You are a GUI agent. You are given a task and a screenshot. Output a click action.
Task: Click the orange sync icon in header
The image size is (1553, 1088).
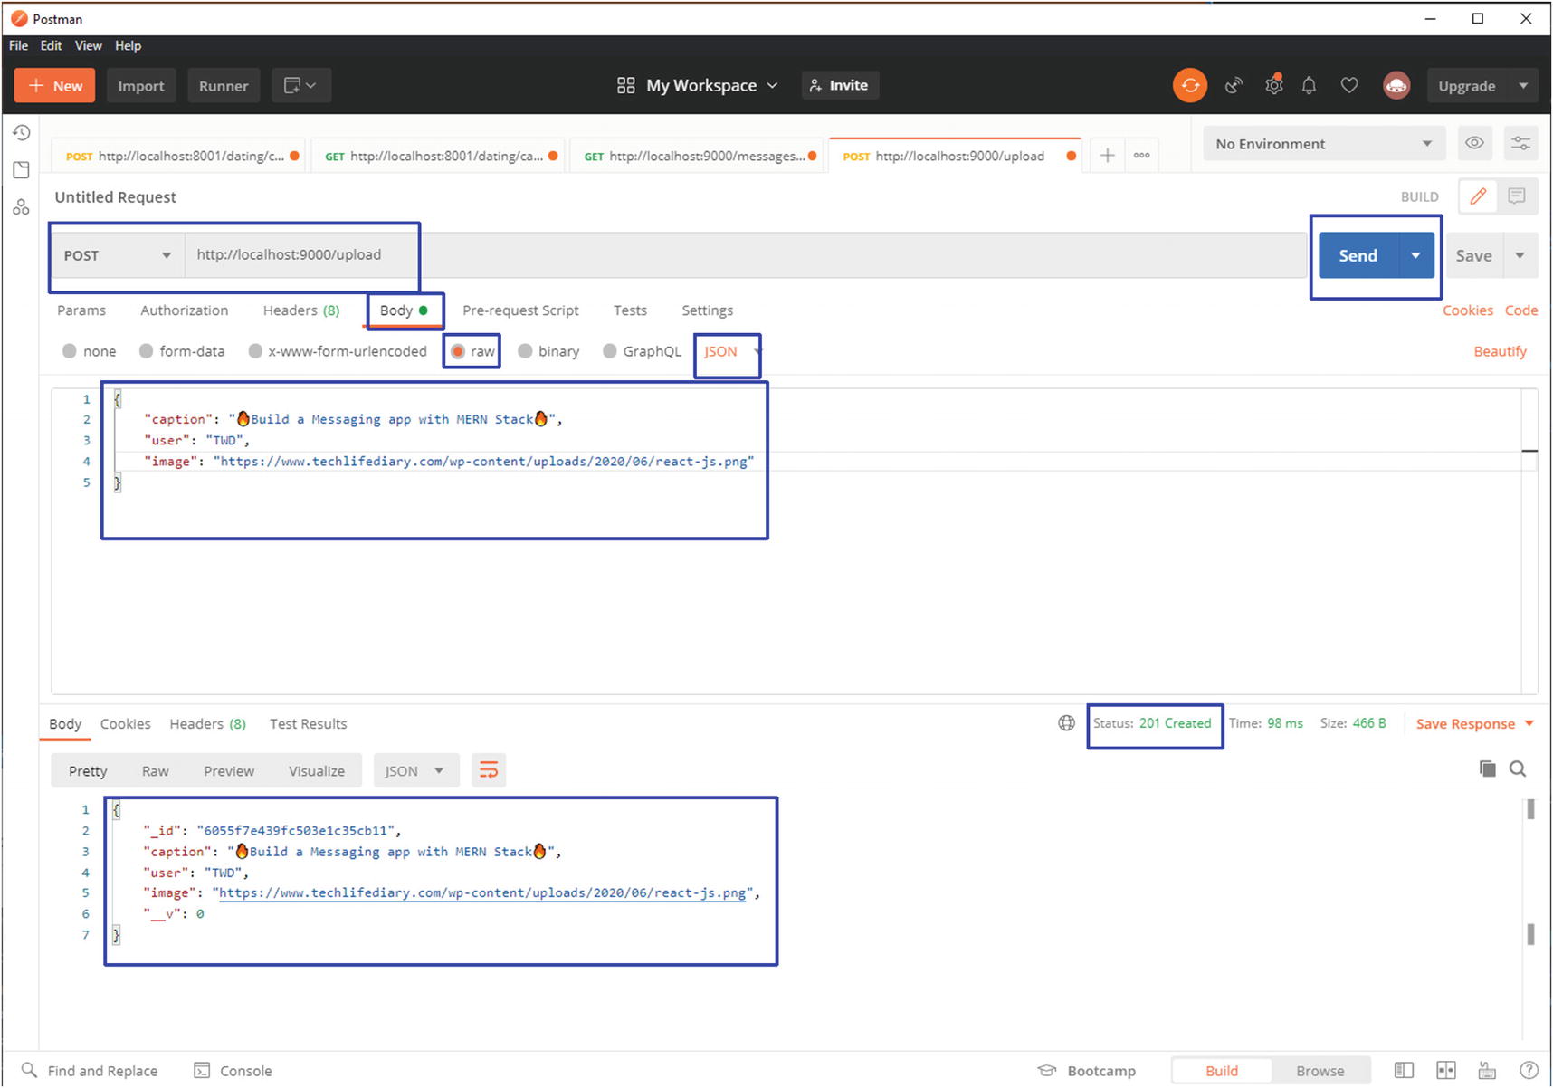[1189, 86]
